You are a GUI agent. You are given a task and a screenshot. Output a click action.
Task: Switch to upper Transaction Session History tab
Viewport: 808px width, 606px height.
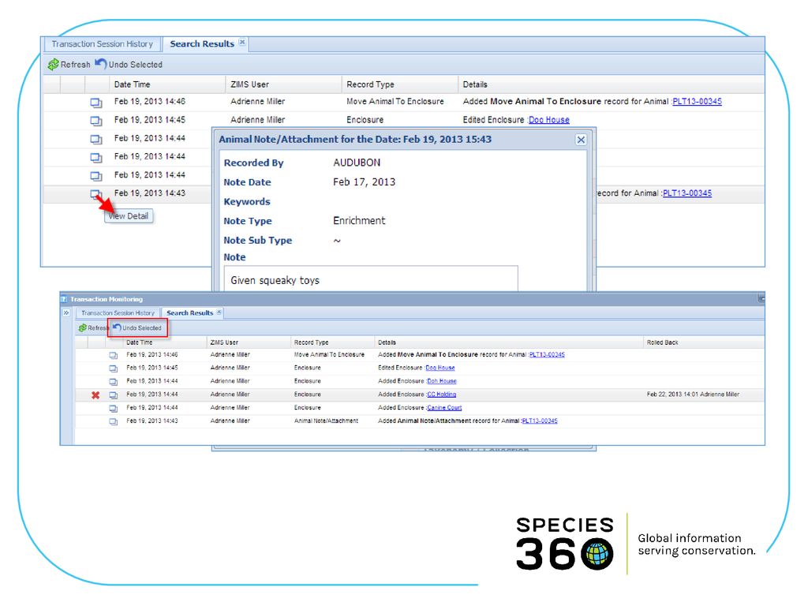103,44
